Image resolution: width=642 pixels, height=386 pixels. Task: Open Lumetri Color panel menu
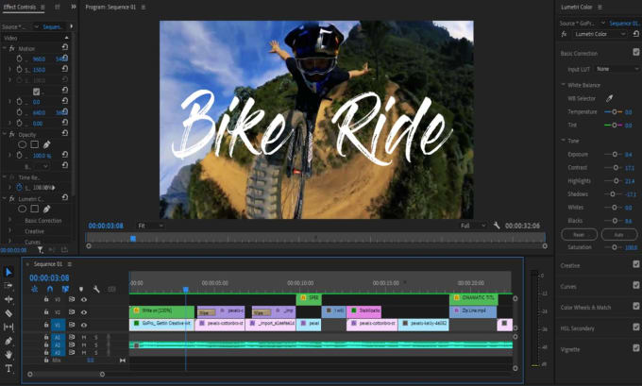point(600,7)
